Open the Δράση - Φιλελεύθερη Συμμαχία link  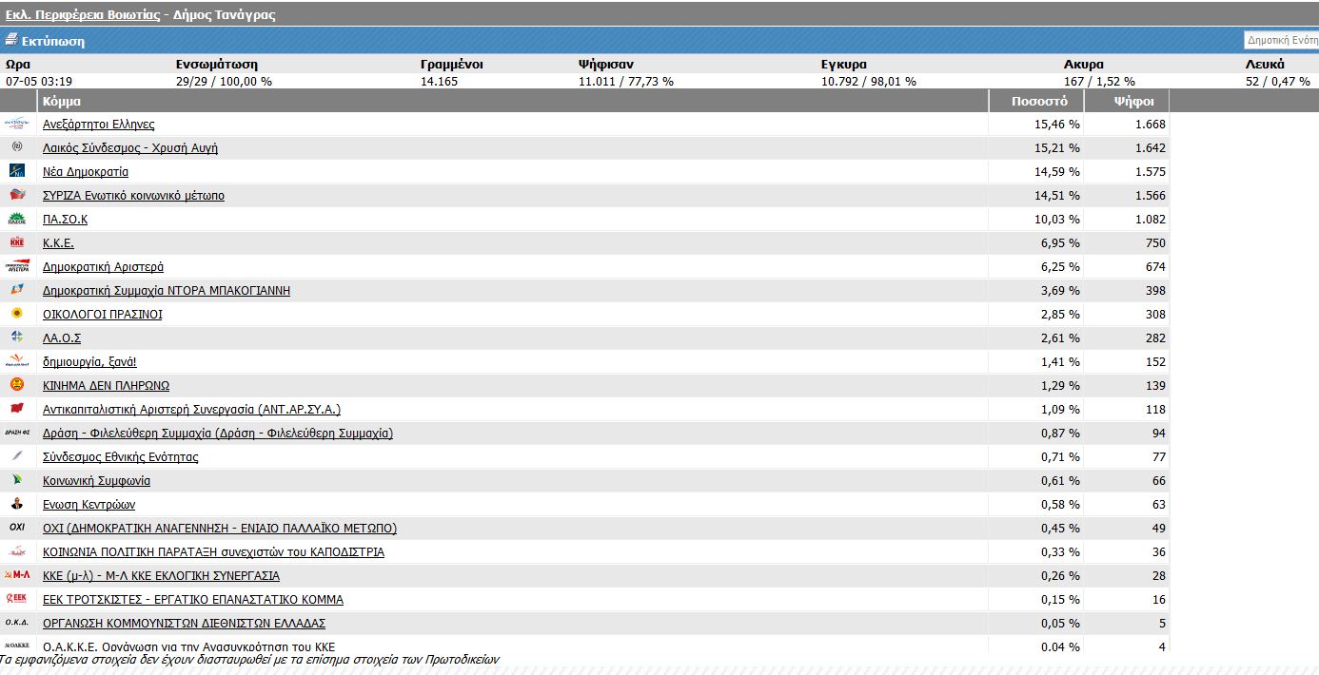coord(218,434)
